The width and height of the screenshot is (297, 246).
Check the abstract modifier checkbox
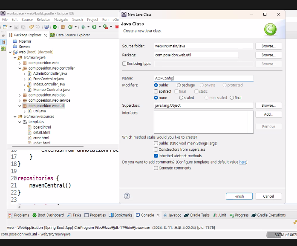click(156, 91)
